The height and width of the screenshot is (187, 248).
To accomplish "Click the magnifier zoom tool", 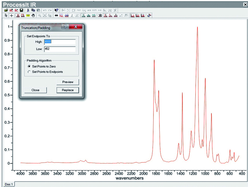I will (40, 16).
